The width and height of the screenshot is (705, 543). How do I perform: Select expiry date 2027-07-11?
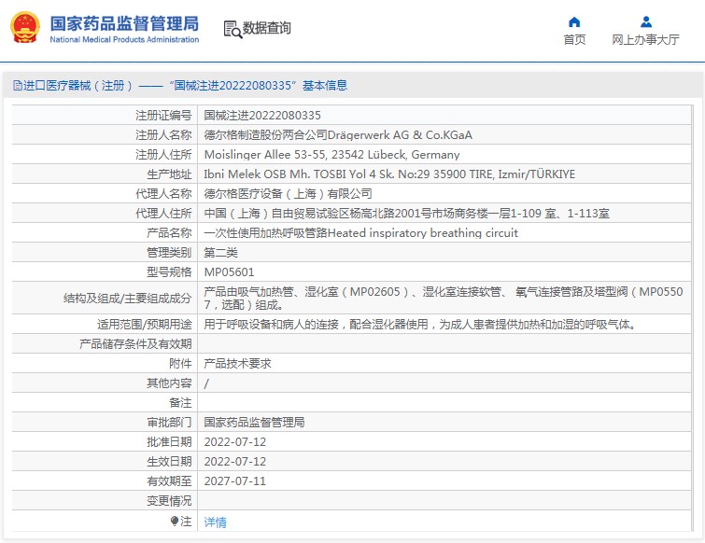point(234,481)
